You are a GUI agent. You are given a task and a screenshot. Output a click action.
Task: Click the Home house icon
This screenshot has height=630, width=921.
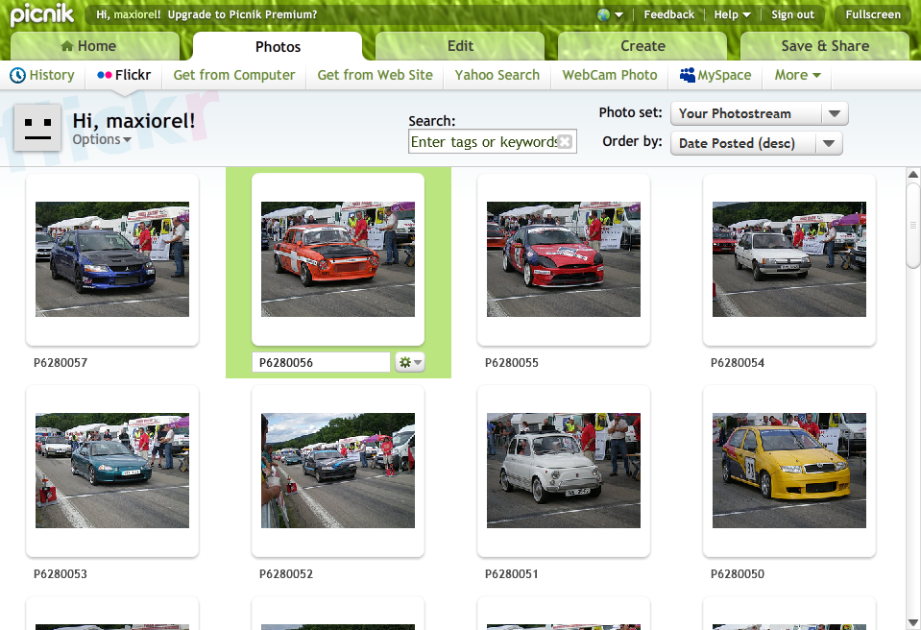point(67,46)
